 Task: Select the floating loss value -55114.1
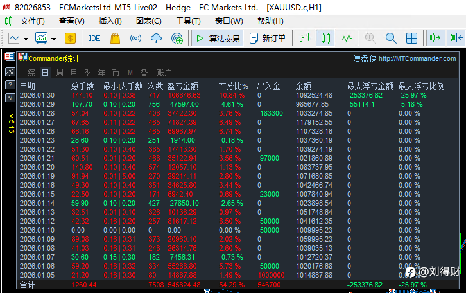(x=361, y=104)
